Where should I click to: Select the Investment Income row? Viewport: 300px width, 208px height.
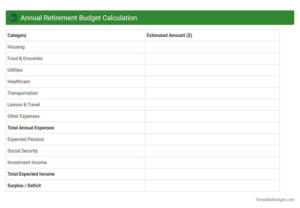27,162
